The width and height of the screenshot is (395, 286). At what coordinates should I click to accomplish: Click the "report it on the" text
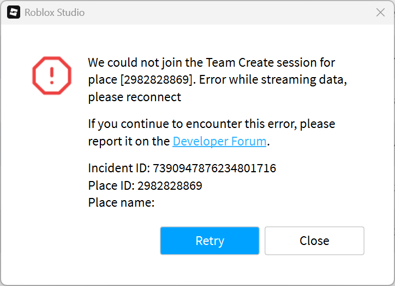tap(129, 141)
